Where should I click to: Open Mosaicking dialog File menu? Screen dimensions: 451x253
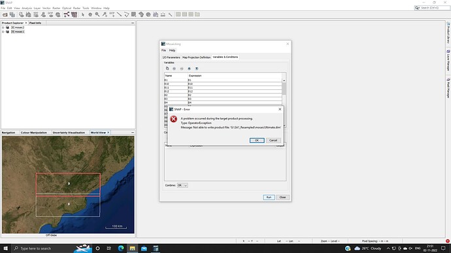163,50
